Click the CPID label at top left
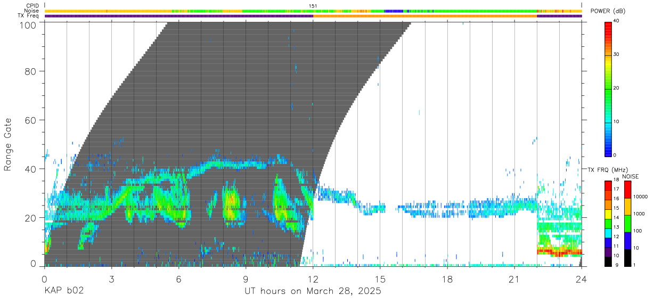Image resolution: width=654 pixels, height=302 pixels. tap(32, 5)
